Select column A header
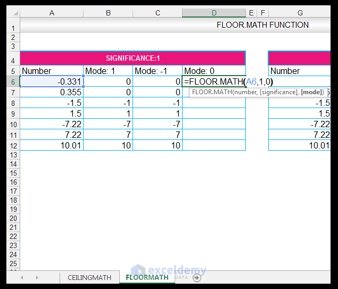Viewport: 338px width, 289px height. click(52, 13)
